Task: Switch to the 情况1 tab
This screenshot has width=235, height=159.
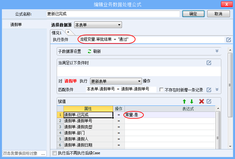Action: pos(57,33)
